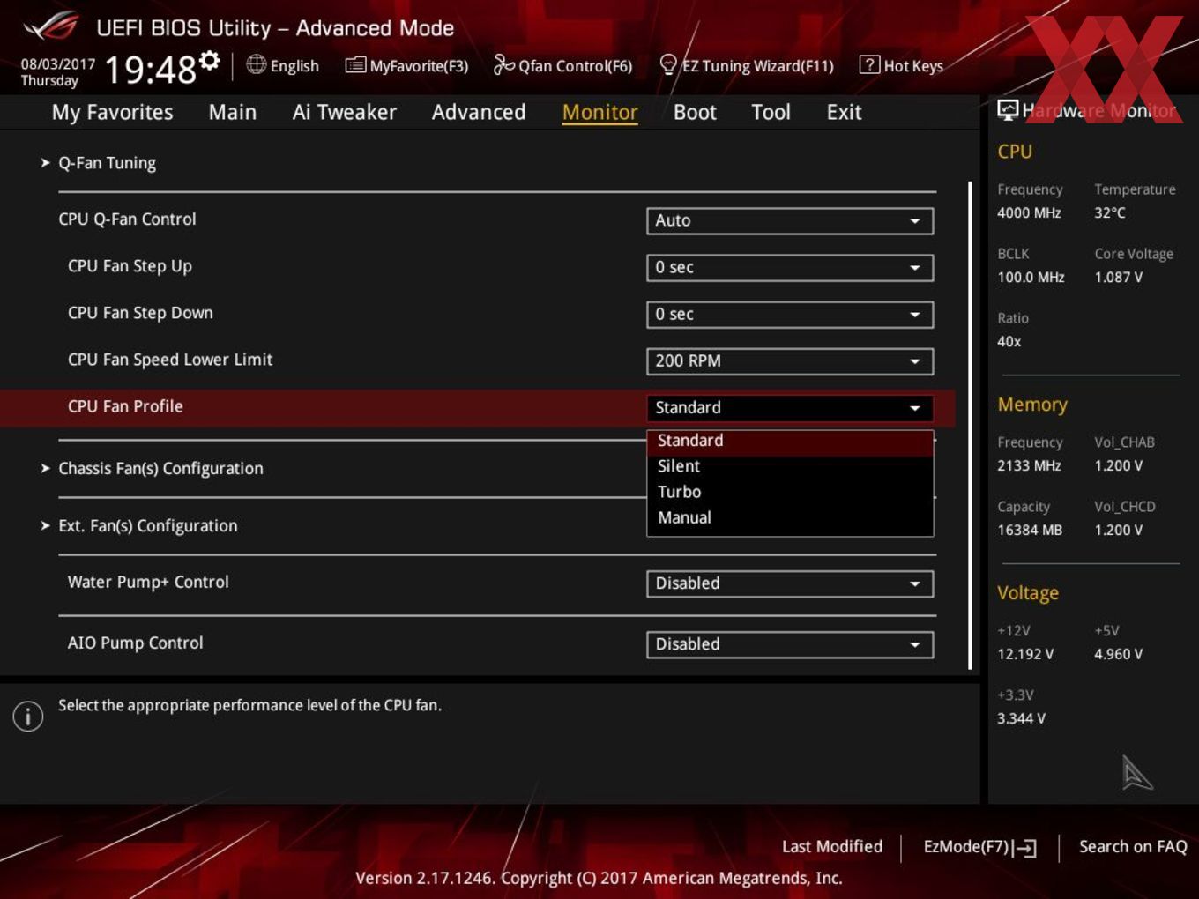This screenshot has height=899, width=1199.
Task: Click memory capacity value 16384 MB
Action: [1030, 530]
